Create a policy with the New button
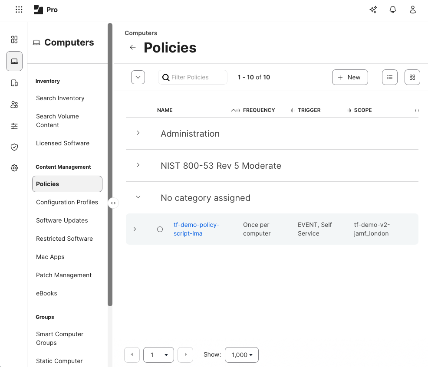This screenshot has height=367, width=428. tap(350, 77)
